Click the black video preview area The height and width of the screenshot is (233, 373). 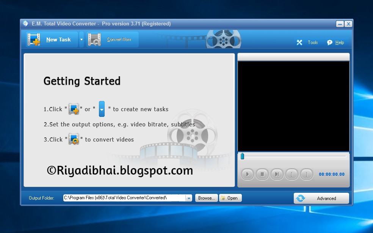(x=293, y=105)
